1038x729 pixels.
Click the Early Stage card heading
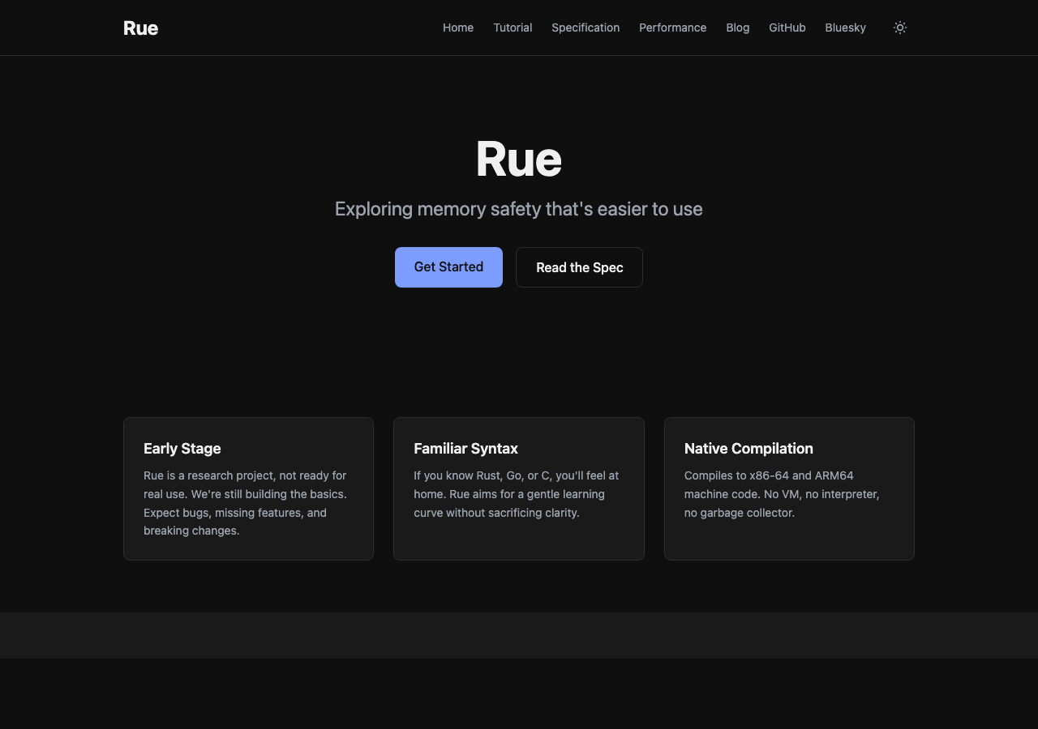[182, 448]
